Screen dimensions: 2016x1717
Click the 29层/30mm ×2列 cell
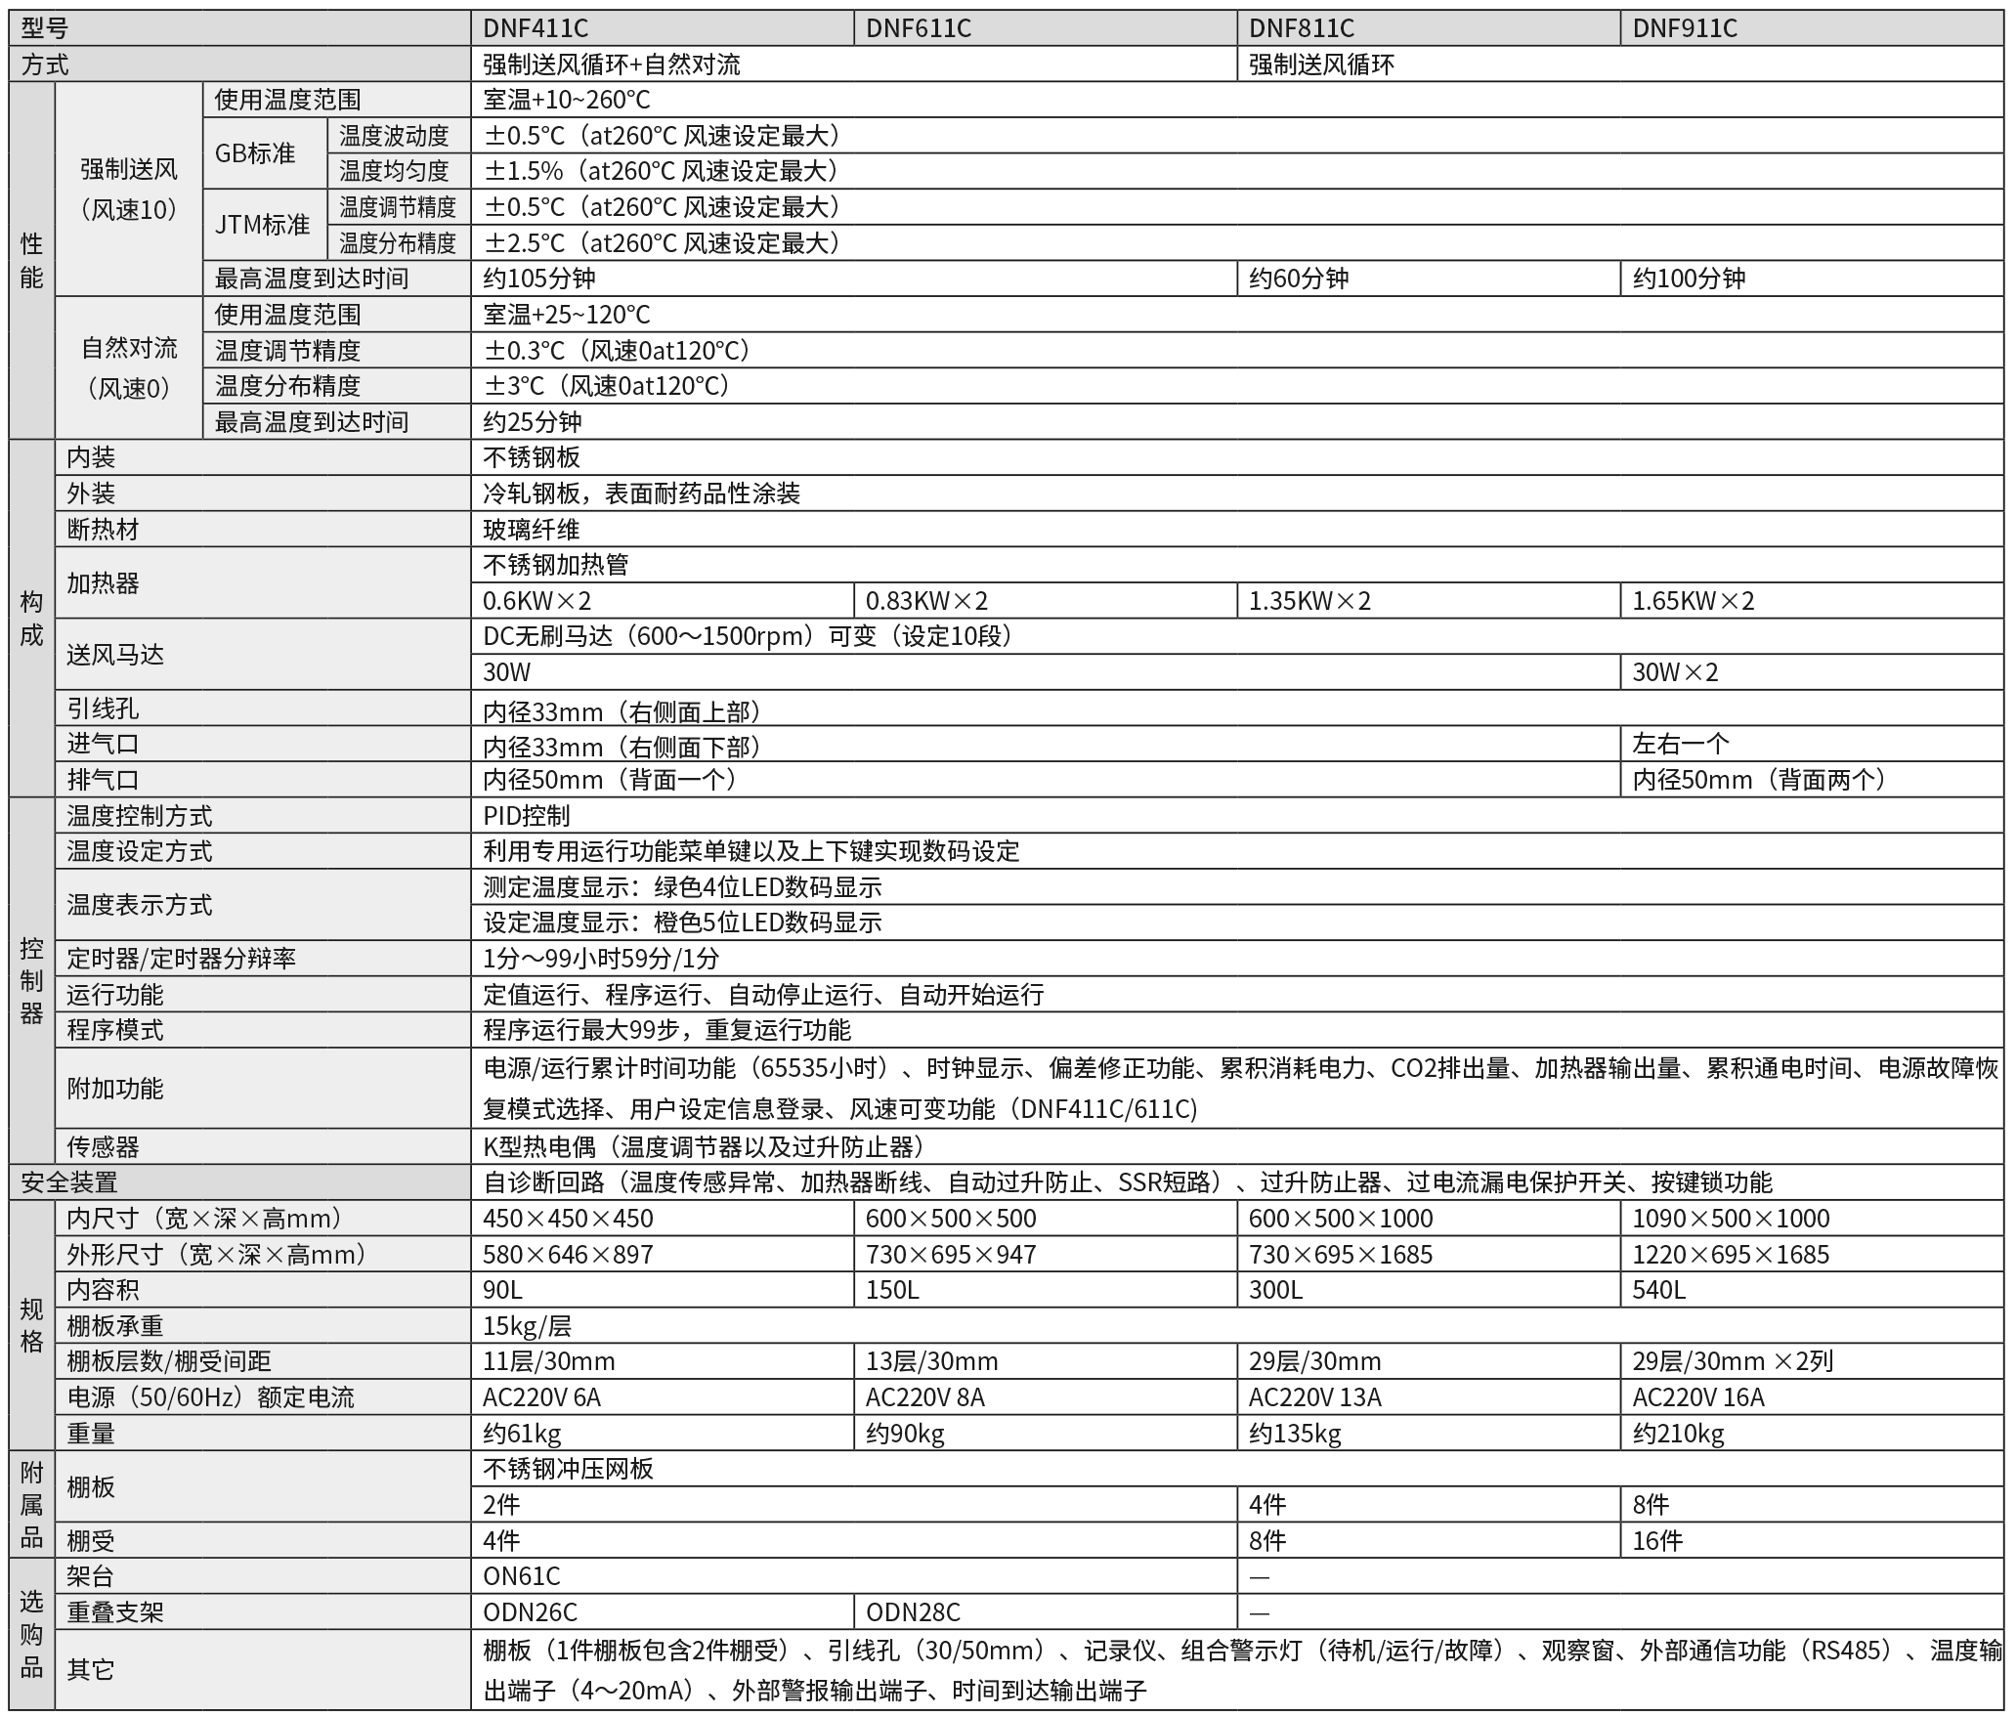pyautogui.click(x=1812, y=1361)
